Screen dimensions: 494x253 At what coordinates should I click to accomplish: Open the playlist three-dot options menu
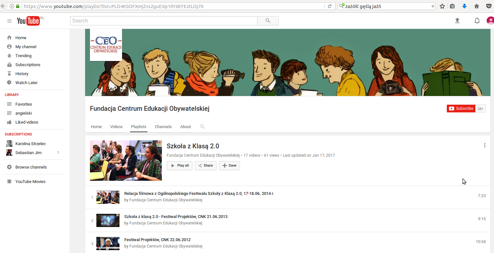click(485, 145)
